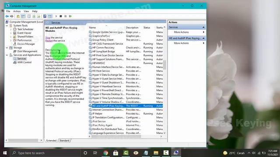Image resolution: width=280 pixels, height=157 pixels.
Task: Open More Actions under IKE and AuthIP section
Action: coord(181,43)
